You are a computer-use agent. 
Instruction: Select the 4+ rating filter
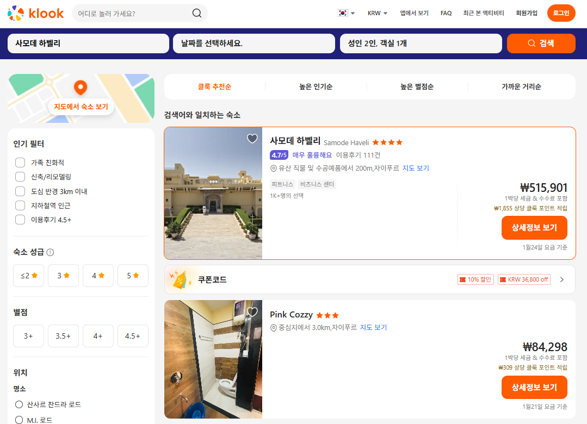click(x=98, y=336)
